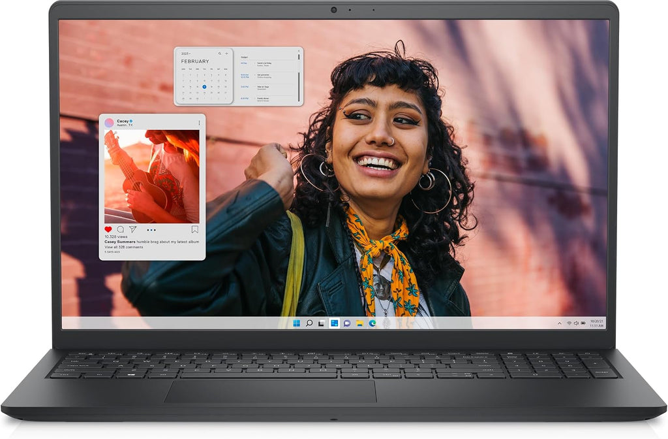The width and height of the screenshot is (668, 439).
Task: Open Task View on the taskbar
Action: point(322,323)
